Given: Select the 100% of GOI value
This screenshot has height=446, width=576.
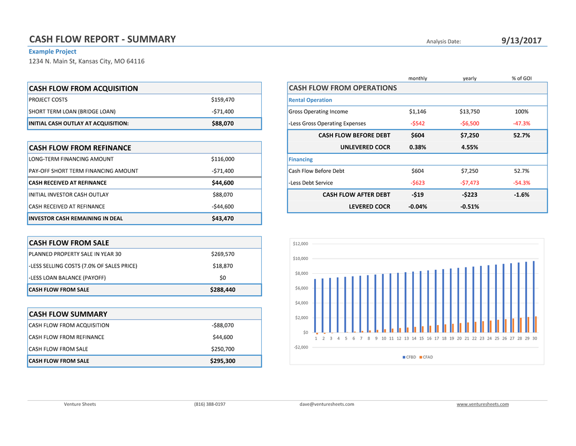Looking at the screenshot, I should tap(521, 111).
